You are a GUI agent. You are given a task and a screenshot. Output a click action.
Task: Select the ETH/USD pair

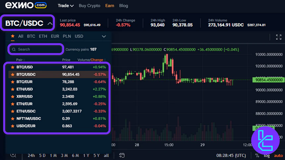click(x=58, y=89)
